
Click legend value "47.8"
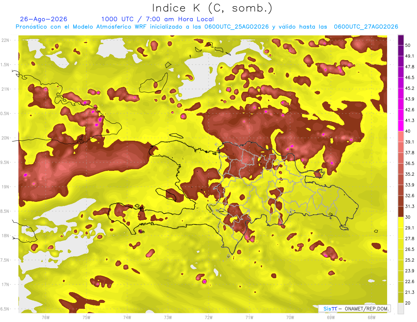pos(410,67)
